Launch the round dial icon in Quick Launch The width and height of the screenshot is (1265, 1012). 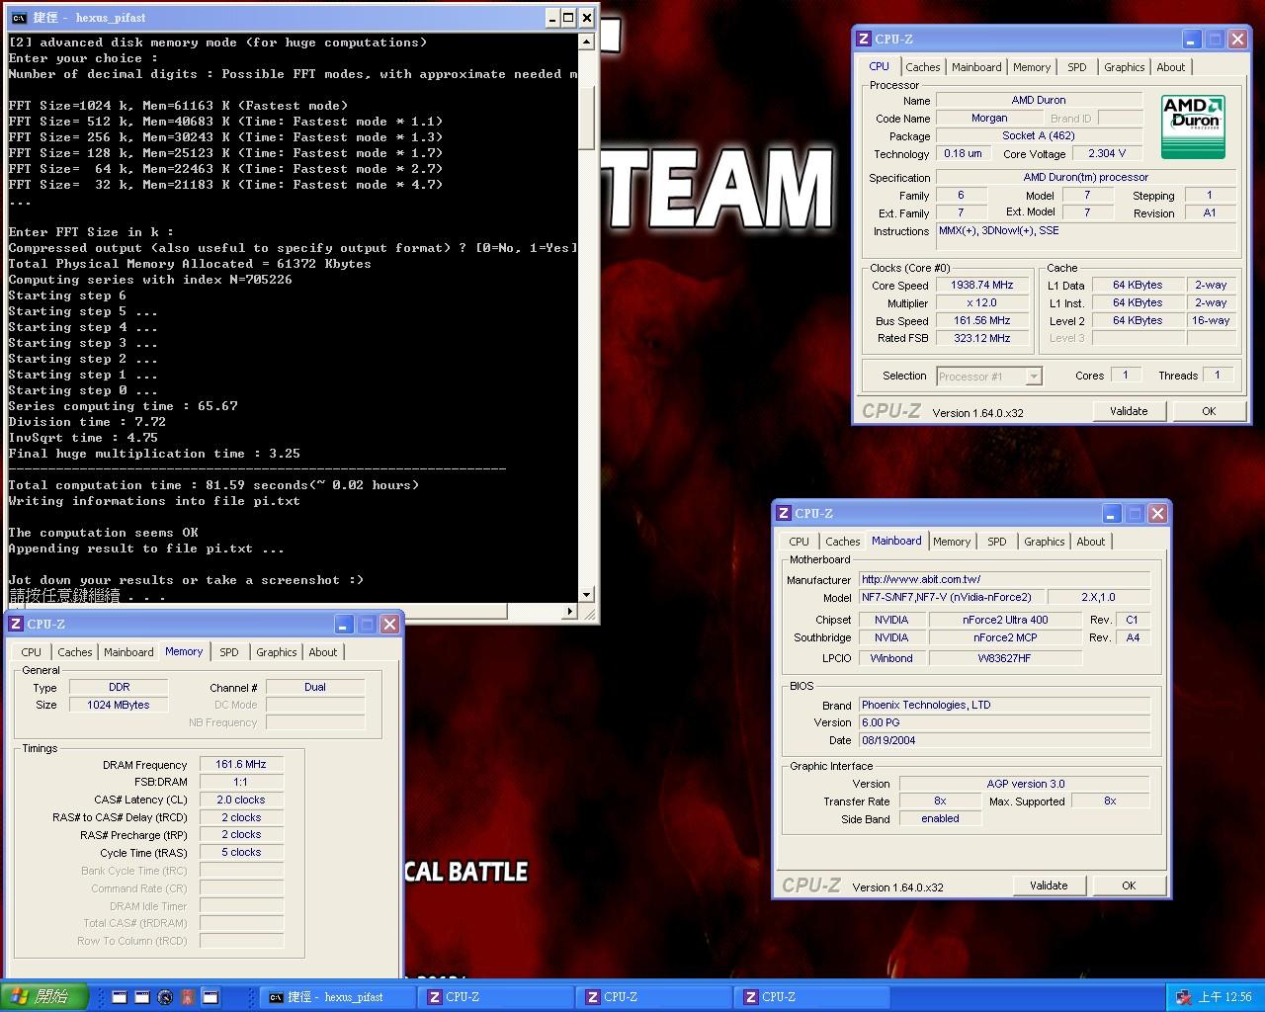point(165,997)
